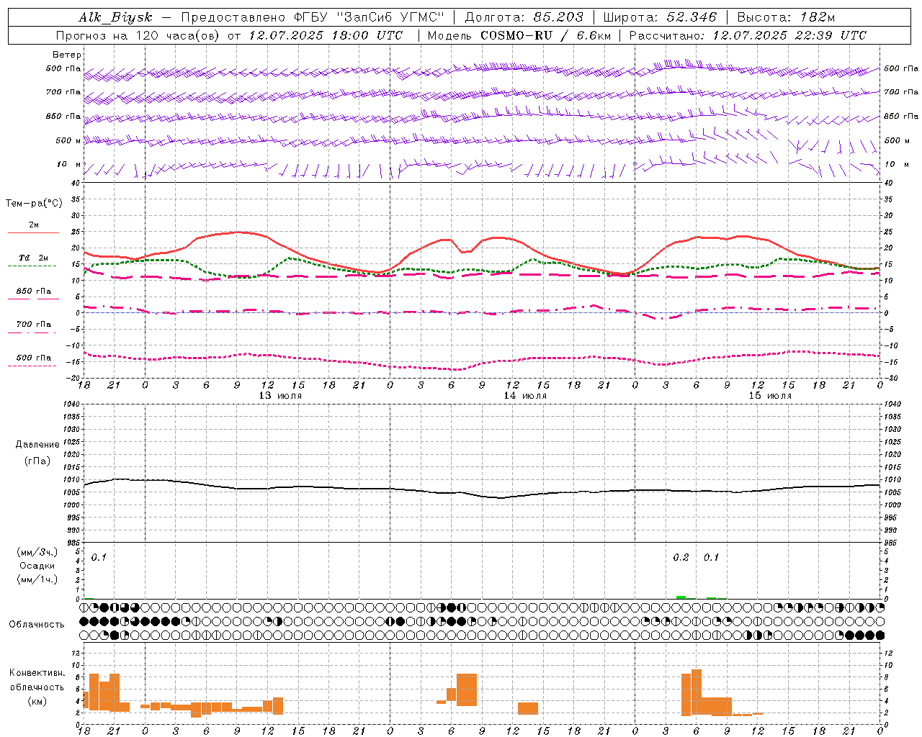922x737 pixels.
Task: Click "Рассчитано: 12.07.2025 22:39 UTC" timestamp
Action: pos(748,35)
